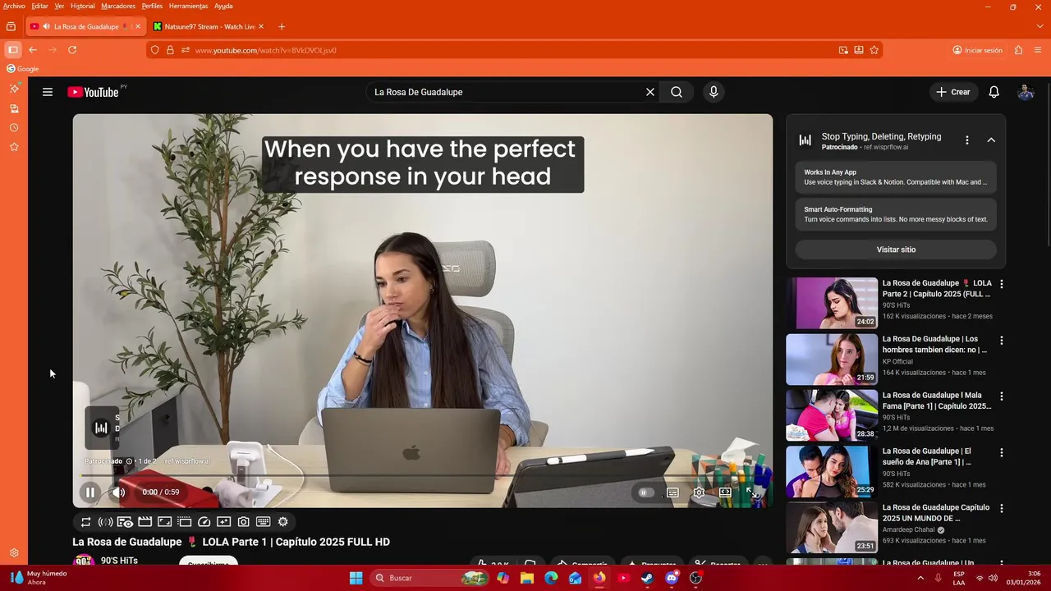Pause the playing video
1051x591 pixels.
point(89,492)
